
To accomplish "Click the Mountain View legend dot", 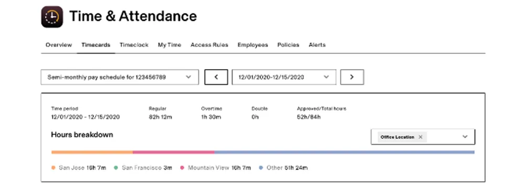I will click(182, 168).
